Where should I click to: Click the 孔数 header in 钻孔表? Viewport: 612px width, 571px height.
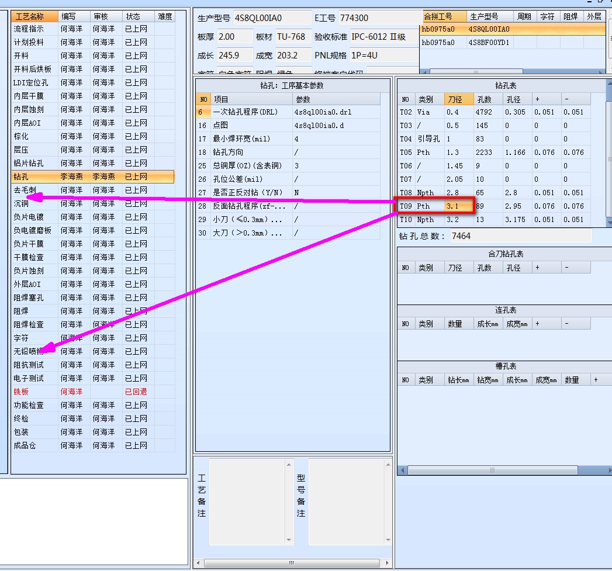[488, 99]
